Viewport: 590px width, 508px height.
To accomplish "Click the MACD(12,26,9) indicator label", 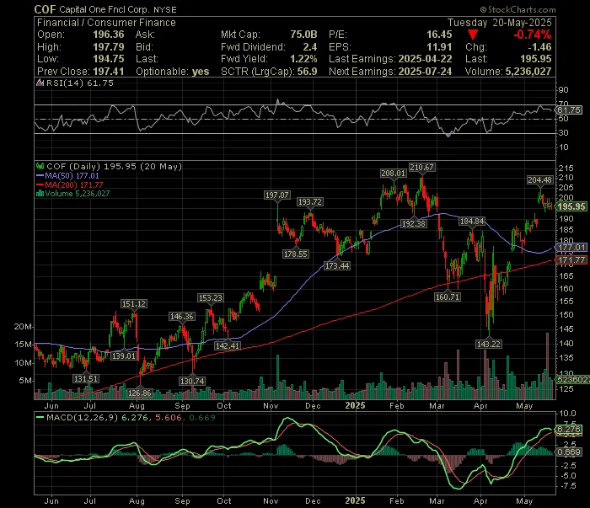I will click(82, 418).
